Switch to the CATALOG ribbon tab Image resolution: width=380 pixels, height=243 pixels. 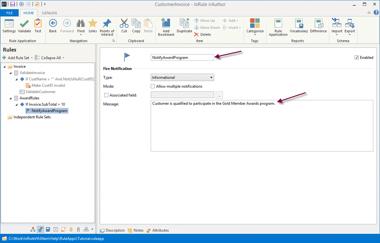49,13
